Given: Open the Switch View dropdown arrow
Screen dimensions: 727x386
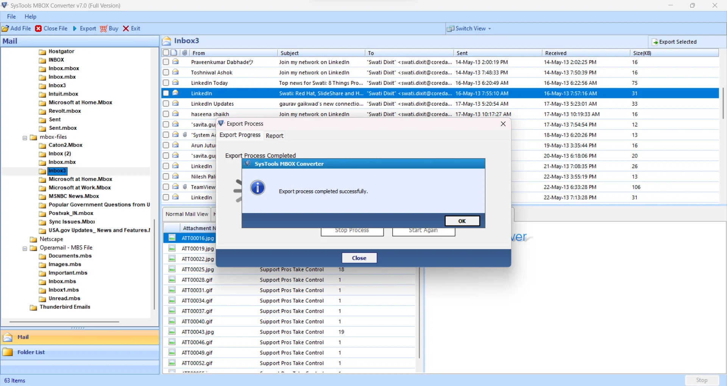Looking at the screenshot, I should (x=490, y=29).
